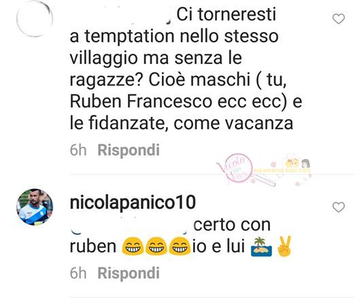Image resolution: width=355 pixels, height=304 pixels.
Task: Like the comment about temptation villaggio
Action: coord(339,19)
